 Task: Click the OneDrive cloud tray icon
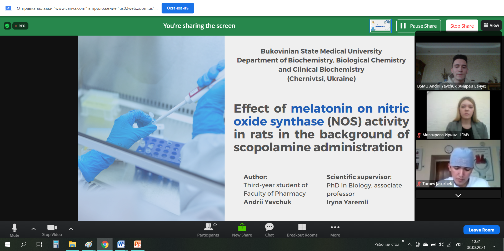click(426, 244)
